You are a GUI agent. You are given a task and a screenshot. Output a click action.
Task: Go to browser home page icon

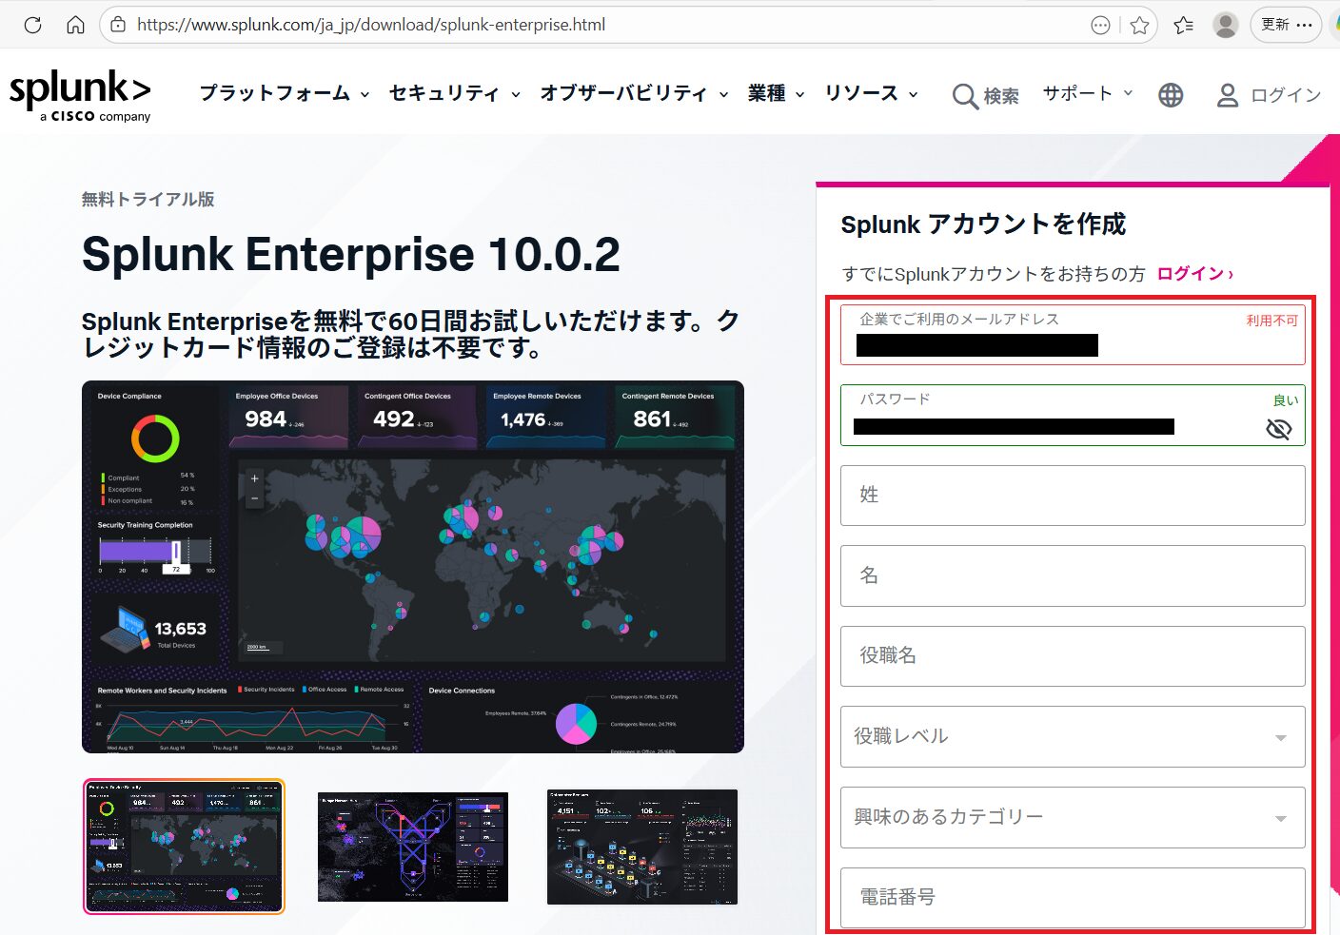tap(75, 25)
